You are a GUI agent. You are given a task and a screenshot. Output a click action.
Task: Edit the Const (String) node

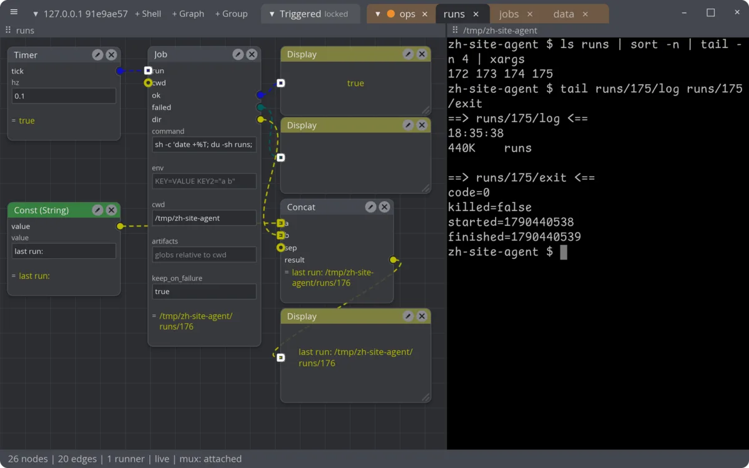(97, 210)
